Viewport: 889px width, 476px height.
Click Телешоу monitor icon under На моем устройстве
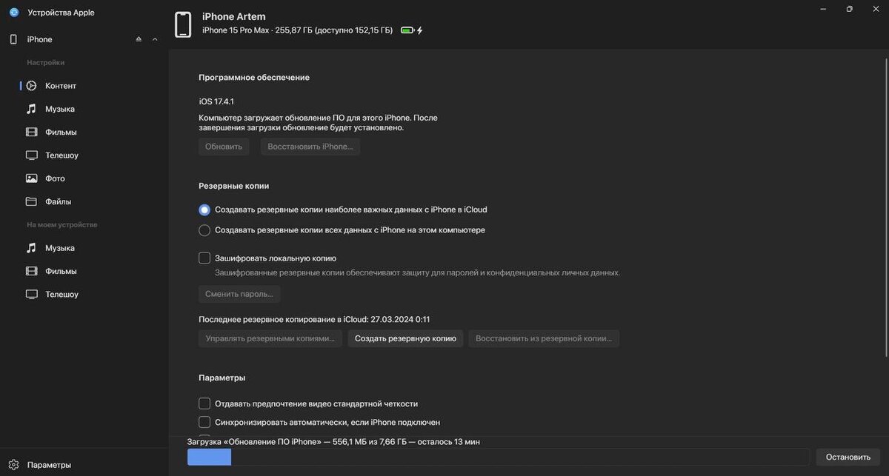coord(31,295)
